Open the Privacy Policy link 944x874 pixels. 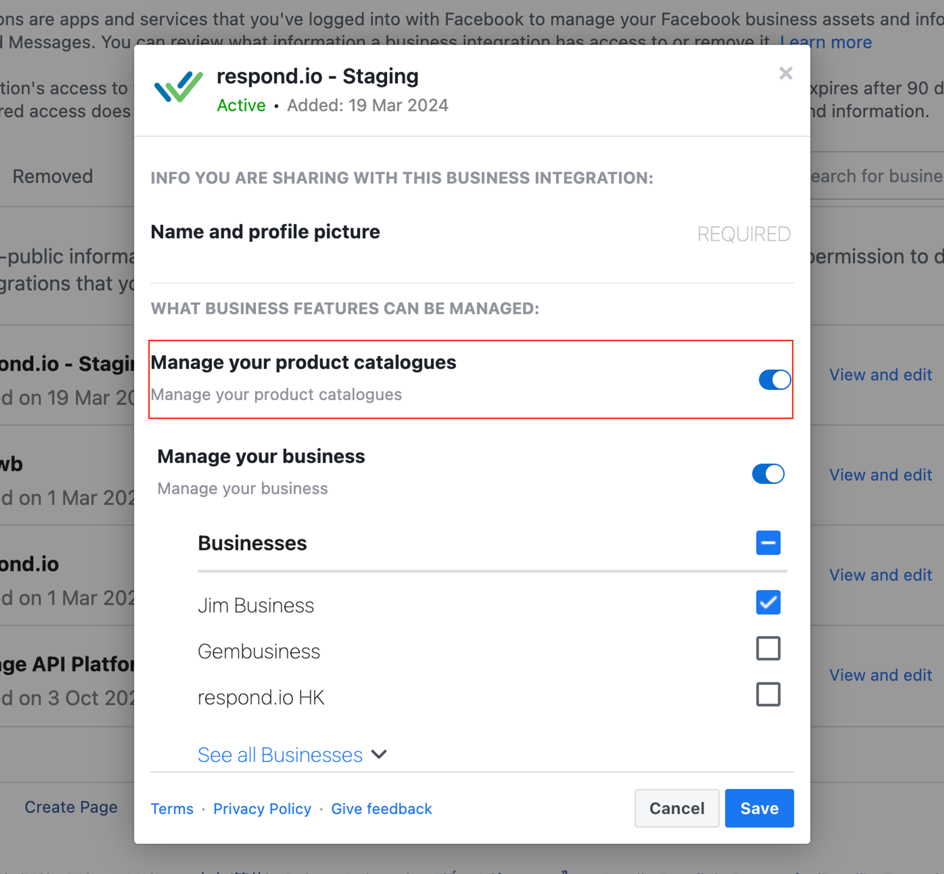[262, 809]
